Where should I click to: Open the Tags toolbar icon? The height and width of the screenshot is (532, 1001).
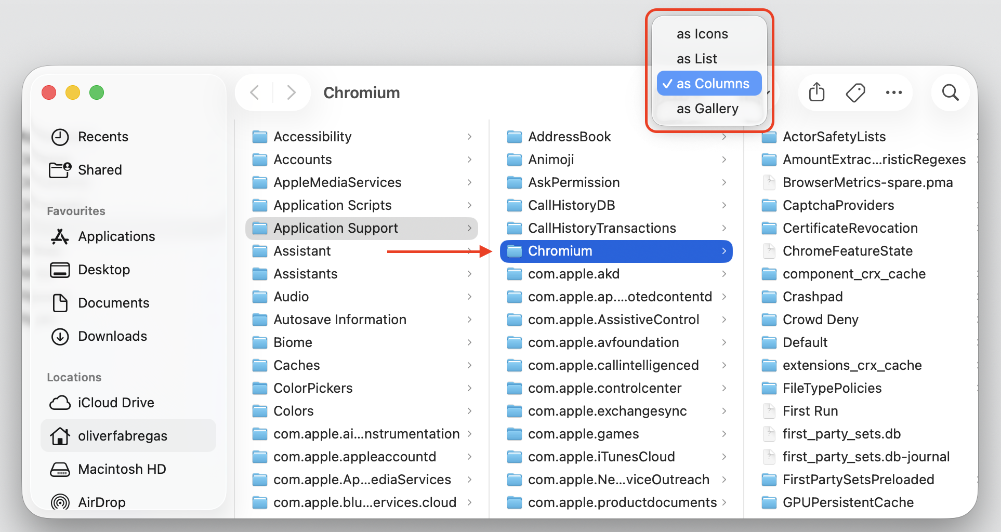point(855,92)
